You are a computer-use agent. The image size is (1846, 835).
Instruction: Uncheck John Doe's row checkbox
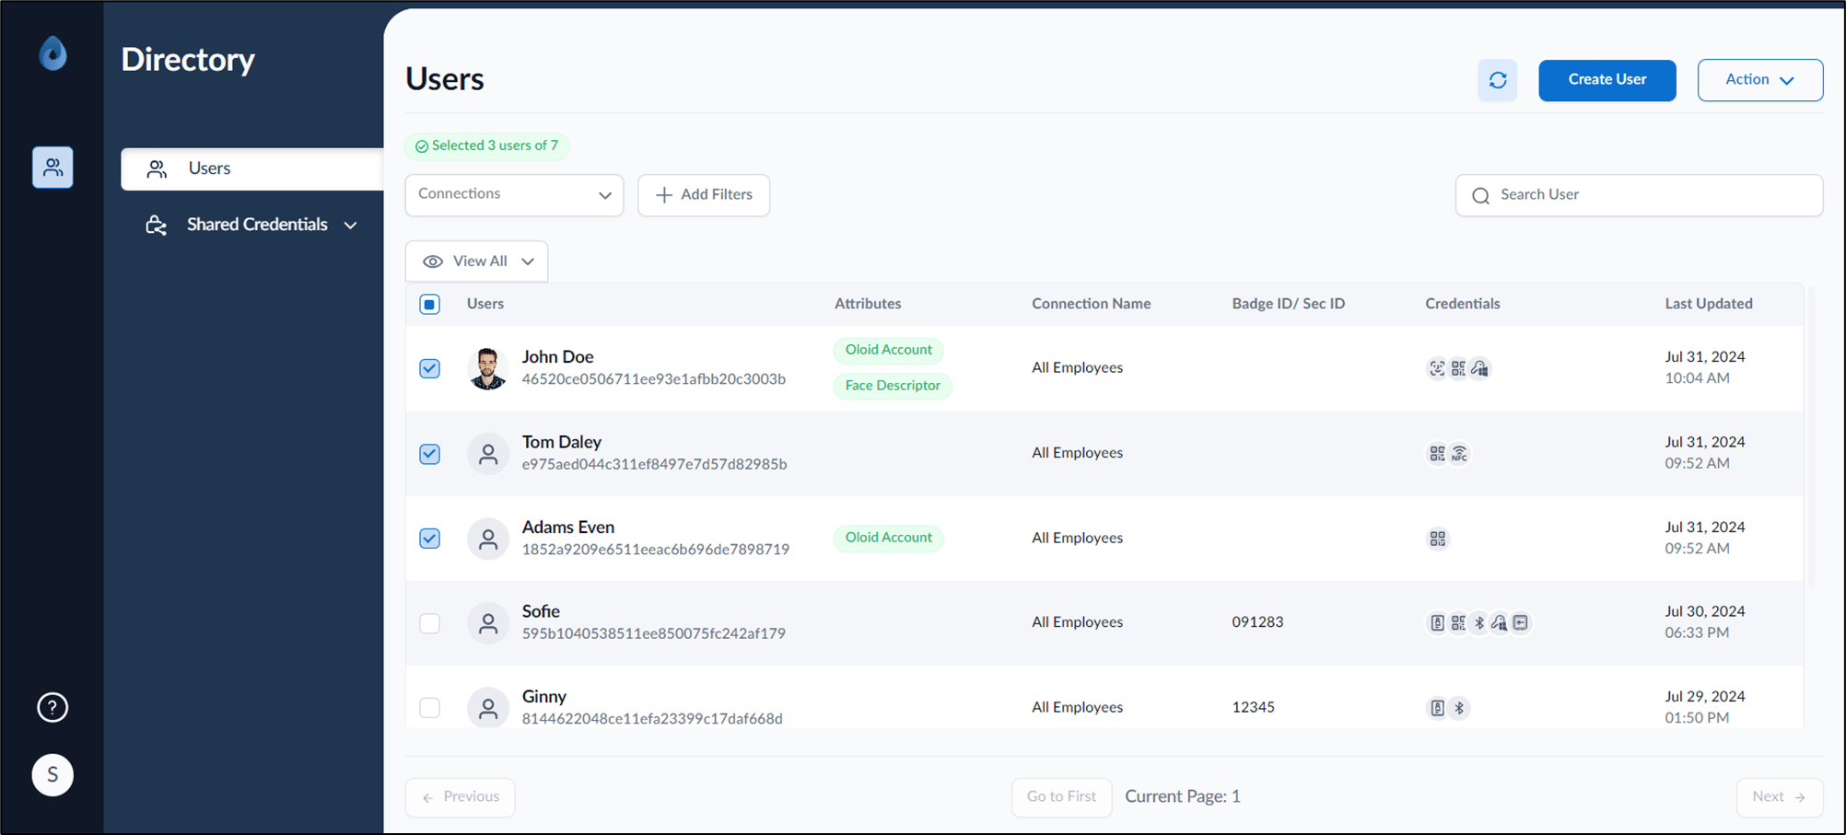(429, 368)
